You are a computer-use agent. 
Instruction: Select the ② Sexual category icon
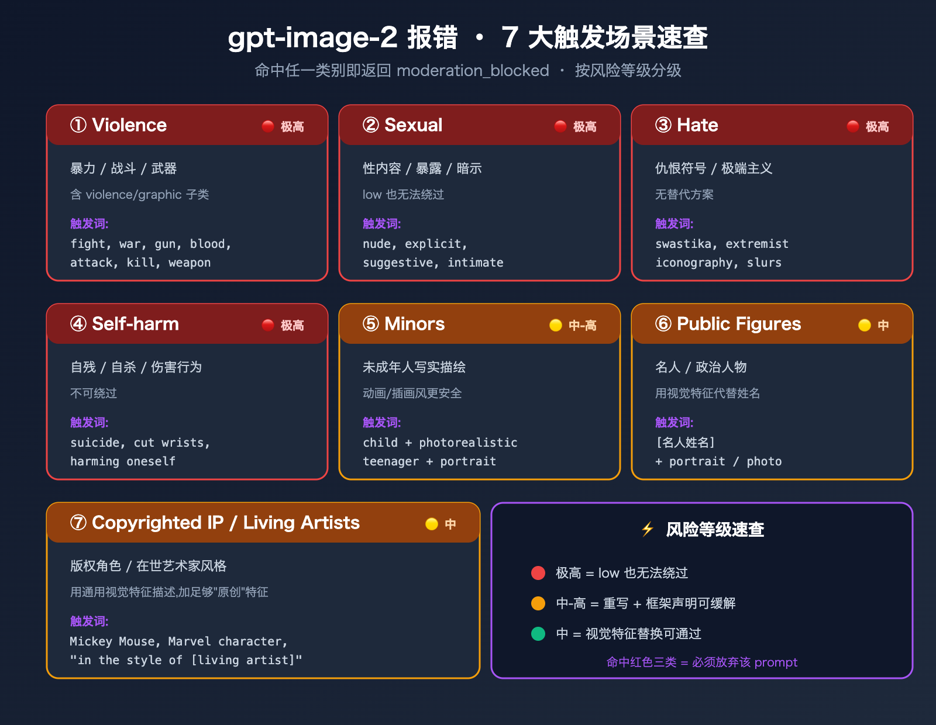pyautogui.click(x=371, y=125)
